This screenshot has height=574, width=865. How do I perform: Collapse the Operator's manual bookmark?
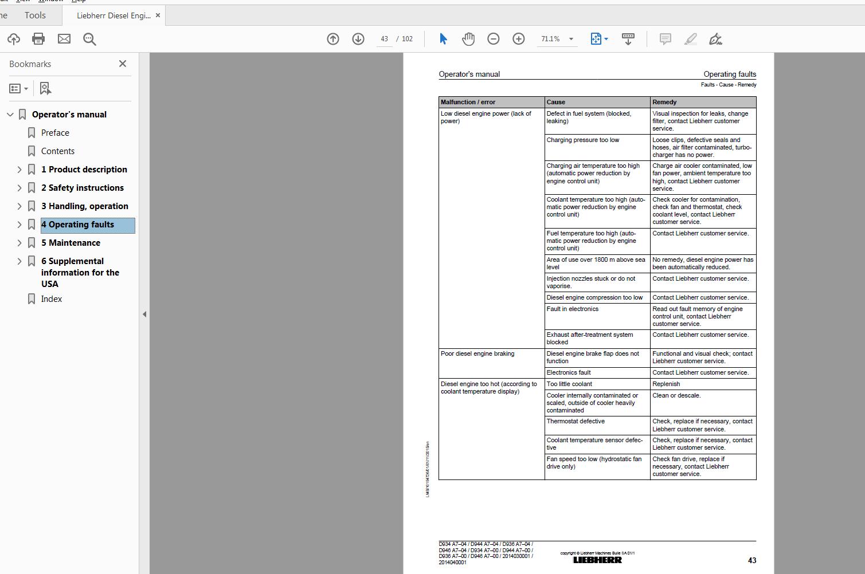point(10,115)
